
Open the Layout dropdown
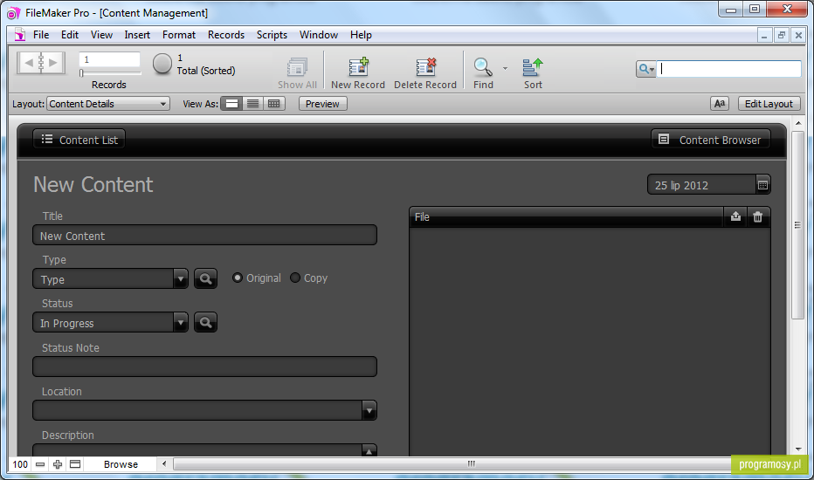pos(108,104)
